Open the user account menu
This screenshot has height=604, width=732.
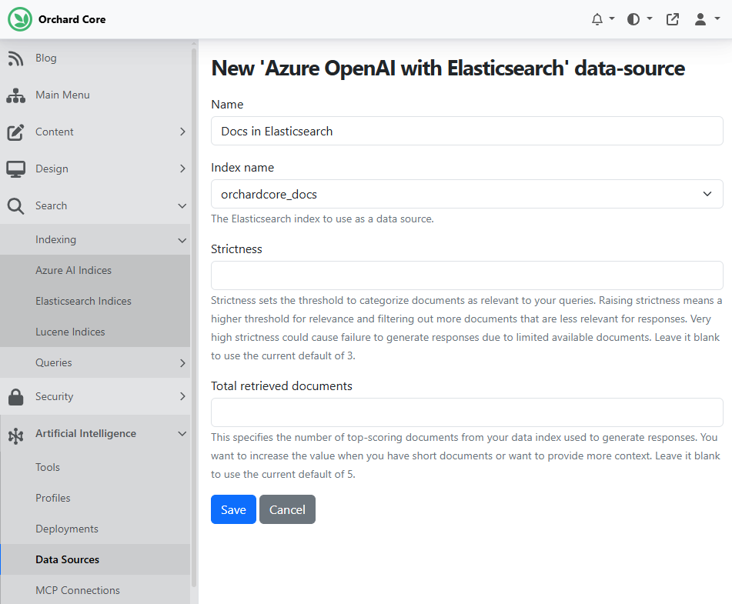pyautogui.click(x=707, y=19)
